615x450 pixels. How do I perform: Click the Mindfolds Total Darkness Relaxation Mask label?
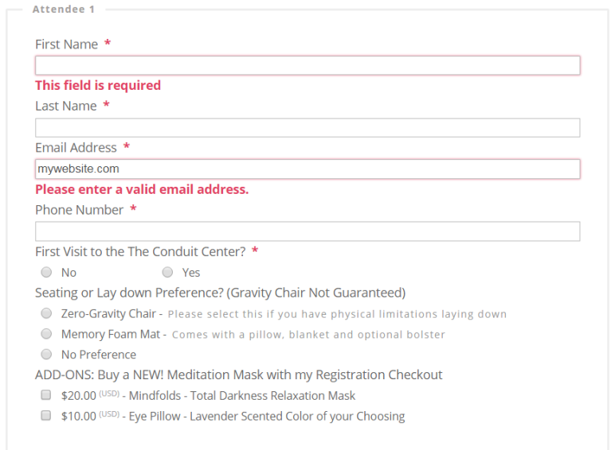coord(242,396)
